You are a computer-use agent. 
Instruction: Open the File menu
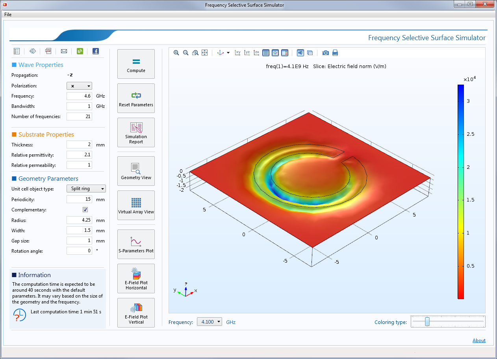click(x=8, y=15)
